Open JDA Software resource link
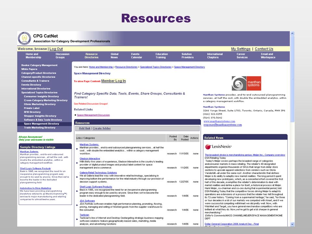Image resolution: width=312 pixels, height=234 pixels. pyautogui.click(x=87, y=201)
